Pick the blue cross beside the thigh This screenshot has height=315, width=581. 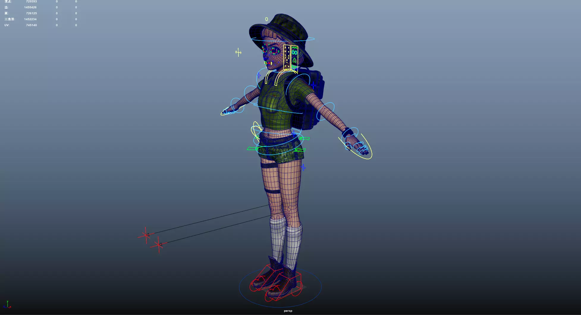[303, 167]
